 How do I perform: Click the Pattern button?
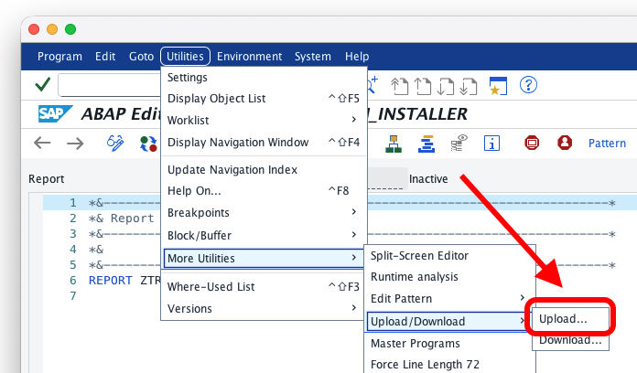tap(607, 143)
